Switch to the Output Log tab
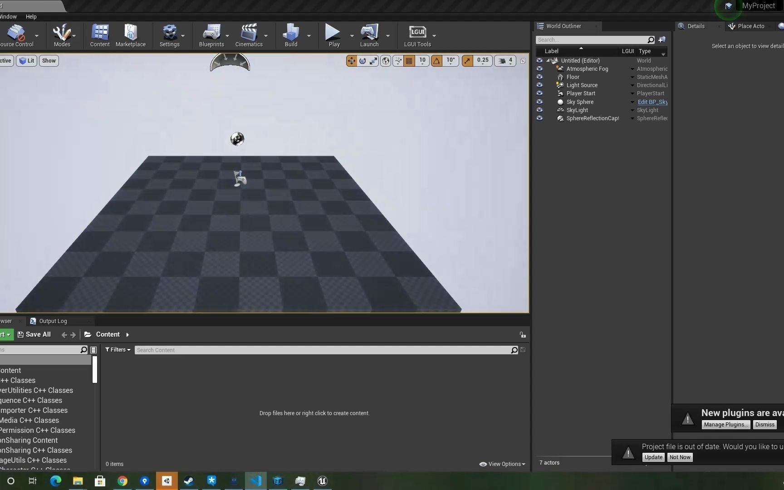This screenshot has width=784, height=490. pyautogui.click(x=53, y=321)
